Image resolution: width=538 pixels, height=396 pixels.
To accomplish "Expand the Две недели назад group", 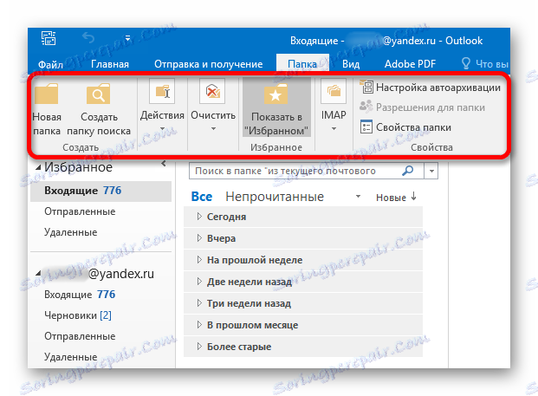I will (199, 282).
